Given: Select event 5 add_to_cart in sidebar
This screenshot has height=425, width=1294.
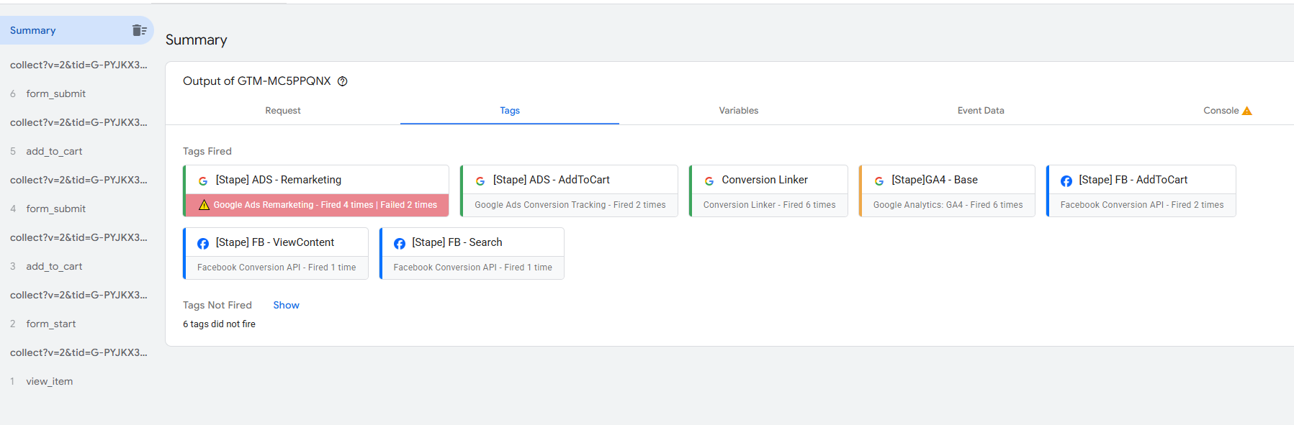Looking at the screenshot, I should click(x=54, y=151).
